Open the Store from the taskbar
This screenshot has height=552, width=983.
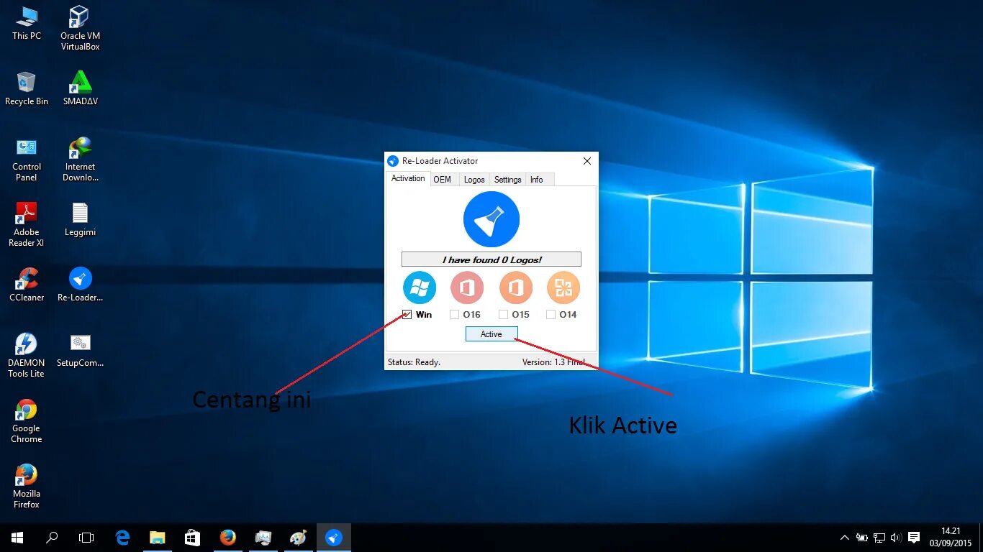(x=192, y=538)
